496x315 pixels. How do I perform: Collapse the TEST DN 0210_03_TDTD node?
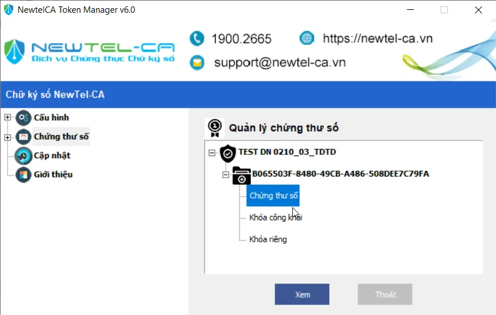[212, 153]
